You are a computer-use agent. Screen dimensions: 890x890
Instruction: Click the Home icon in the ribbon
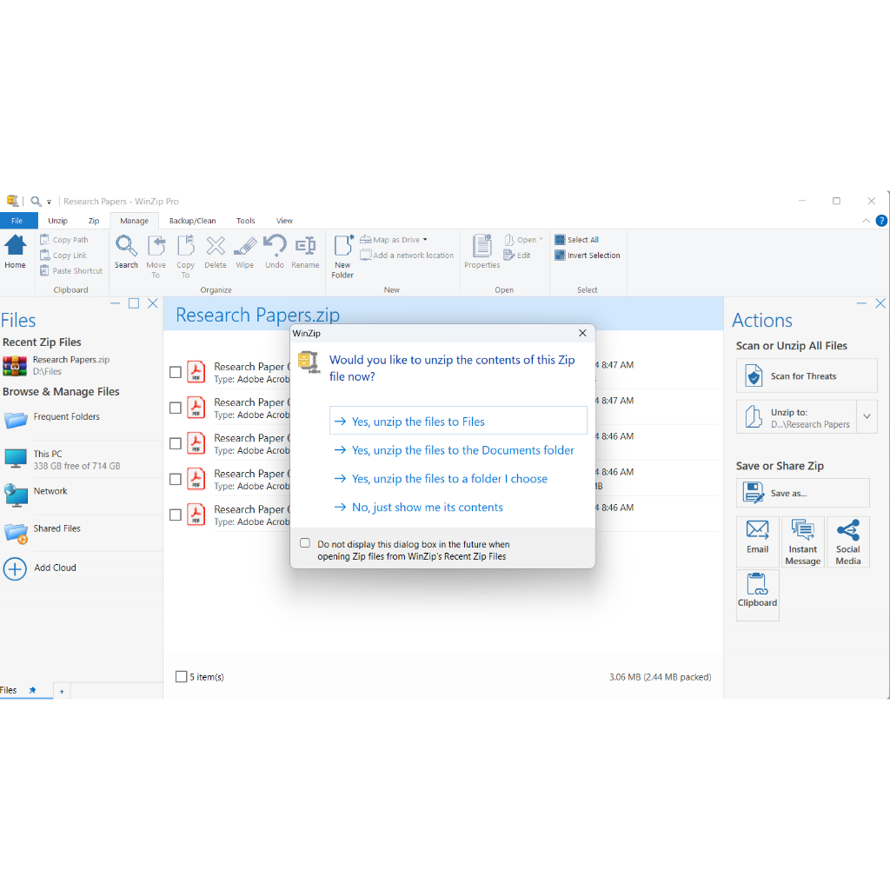tap(16, 251)
